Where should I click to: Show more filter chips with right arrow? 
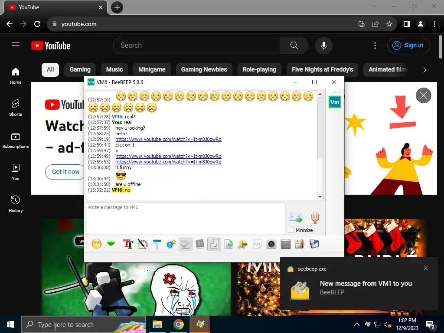point(424,70)
